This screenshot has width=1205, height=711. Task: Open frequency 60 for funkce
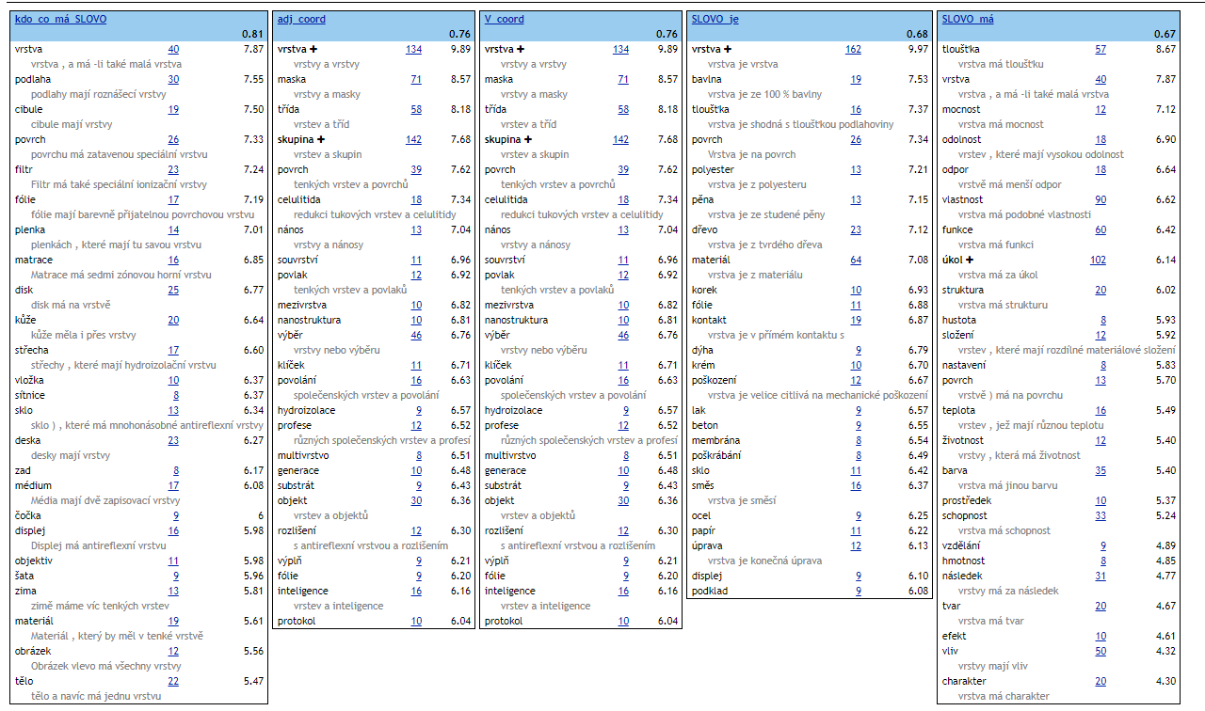click(x=1101, y=229)
